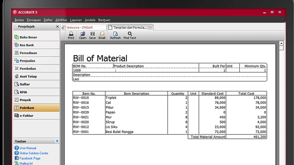Click the Cat item description
This screenshot has height=165, width=294.
click(108, 103)
